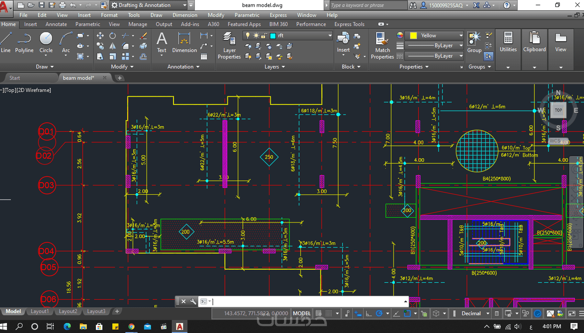The width and height of the screenshot is (584, 333).
Task: Expand the Annotation panel
Action: [183, 67]
